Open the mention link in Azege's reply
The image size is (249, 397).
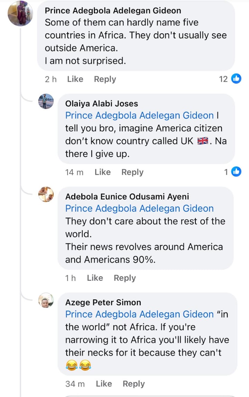click(x=139, y=314)
